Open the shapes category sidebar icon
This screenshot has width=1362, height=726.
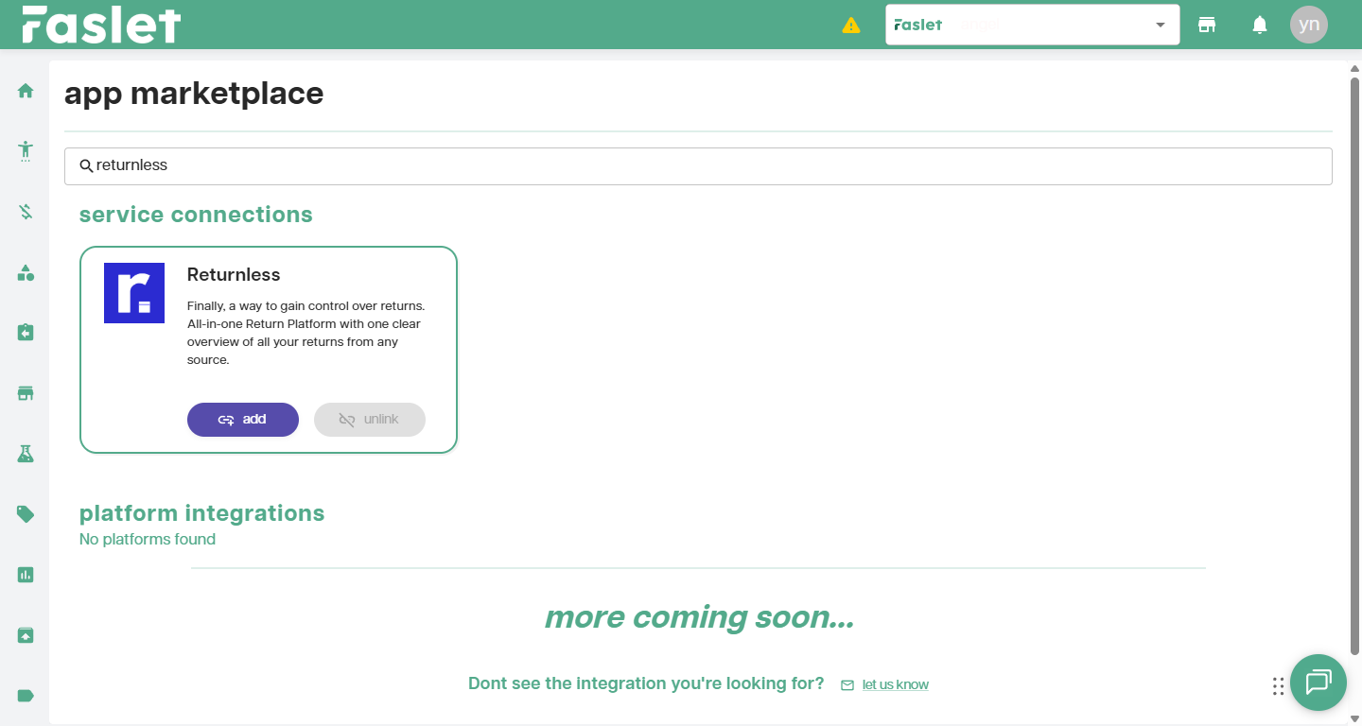(26, 272)
